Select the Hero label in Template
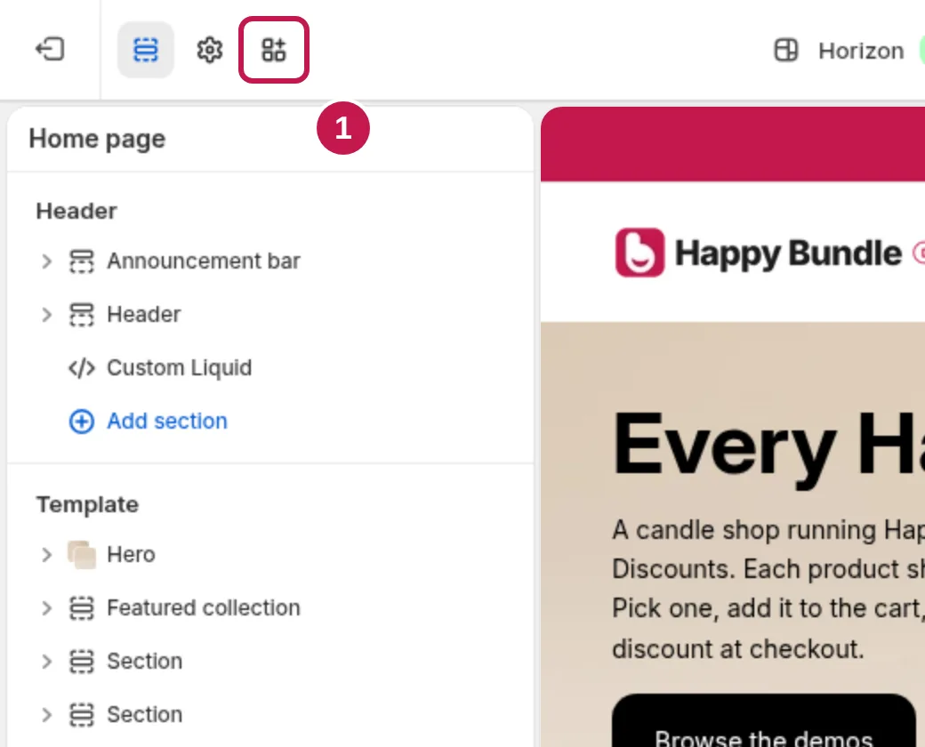 click(131, 555)
